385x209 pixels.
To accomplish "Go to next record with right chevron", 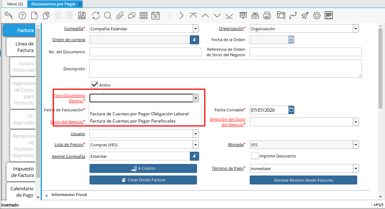I will pyautogui.click(x=181, y=16).
